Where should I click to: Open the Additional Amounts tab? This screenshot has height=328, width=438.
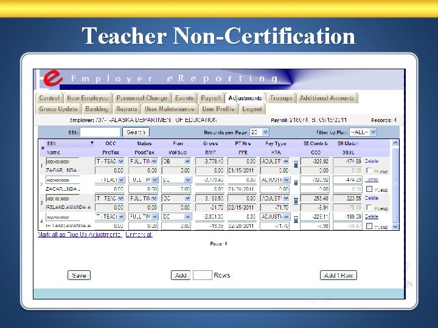point(327,98)
